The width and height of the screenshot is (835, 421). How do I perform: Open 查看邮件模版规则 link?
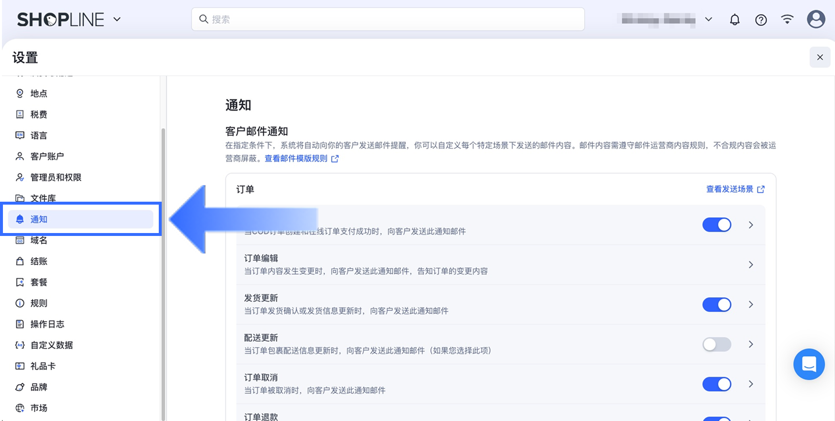[296, 159]
